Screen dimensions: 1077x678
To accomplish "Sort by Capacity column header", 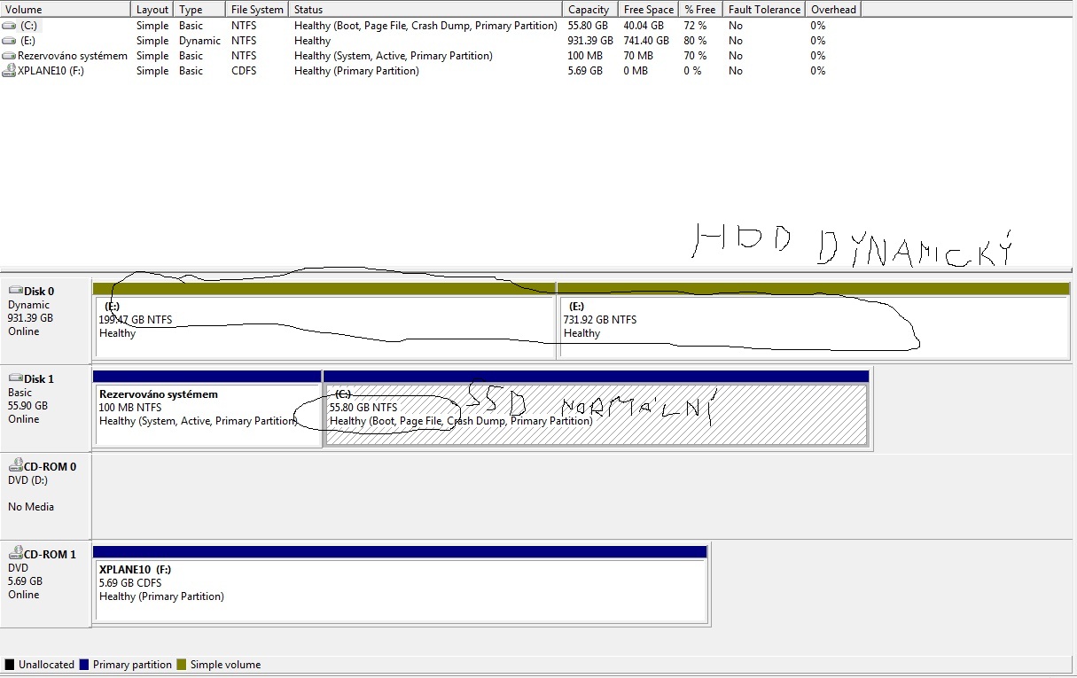I will pos(590,9).
